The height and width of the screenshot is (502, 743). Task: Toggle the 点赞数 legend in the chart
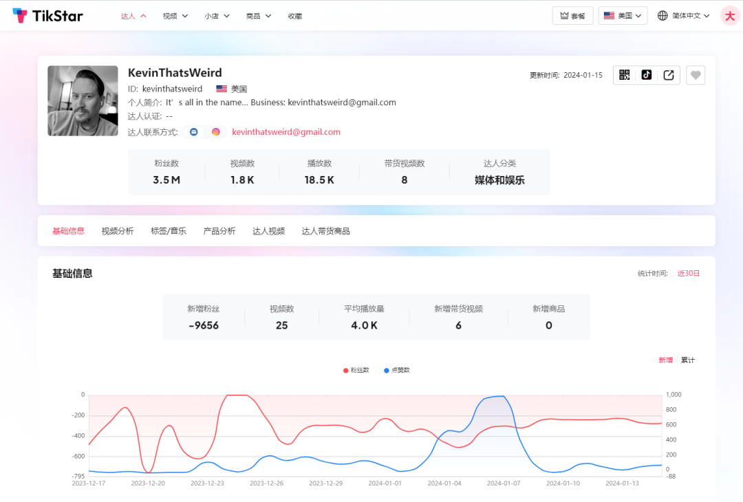[x=397, y=370]
